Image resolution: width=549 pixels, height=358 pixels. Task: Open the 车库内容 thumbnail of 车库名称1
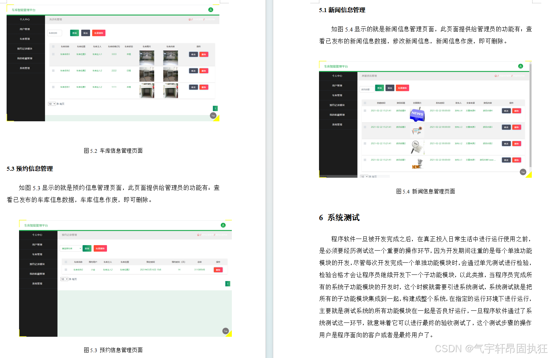pos(171,91)
